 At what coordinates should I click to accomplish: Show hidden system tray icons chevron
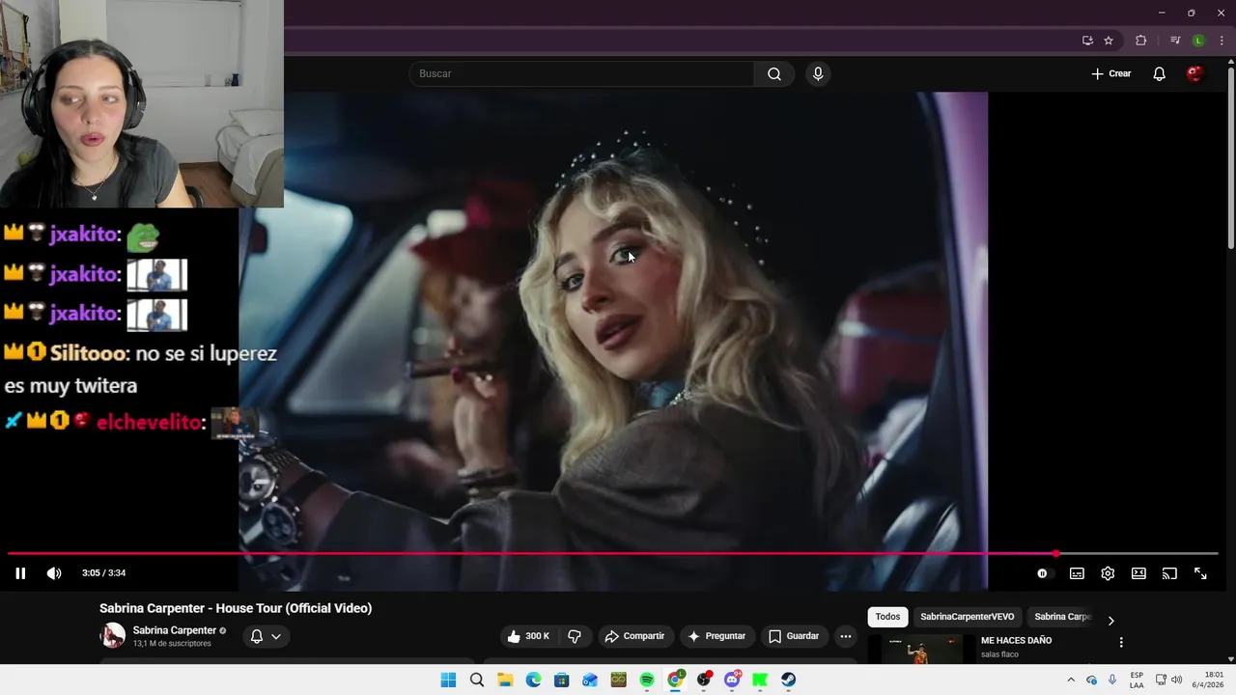pos(1070,680)
